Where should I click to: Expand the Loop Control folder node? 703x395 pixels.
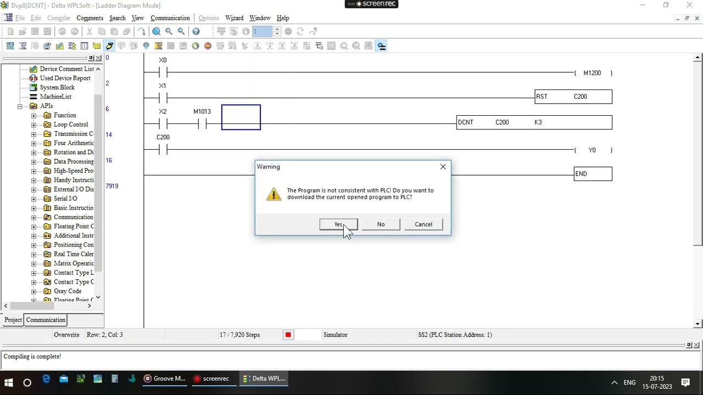(x=34, y=125)
